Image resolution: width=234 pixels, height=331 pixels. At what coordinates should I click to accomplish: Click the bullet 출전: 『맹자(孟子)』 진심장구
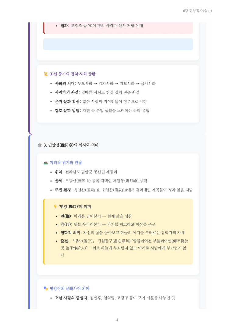pos(124,248)
